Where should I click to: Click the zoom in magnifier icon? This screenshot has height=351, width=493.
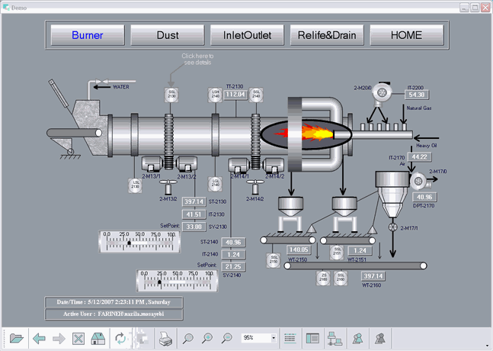click(x=207, y=339)
